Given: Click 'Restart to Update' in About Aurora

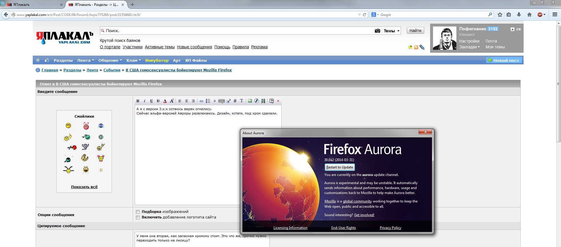Looking at the screenshot, I should pos(340,167).
